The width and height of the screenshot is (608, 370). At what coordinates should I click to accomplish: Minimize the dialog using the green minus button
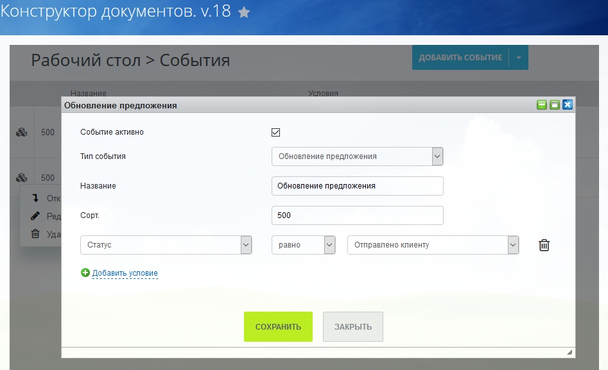[542, 105]
